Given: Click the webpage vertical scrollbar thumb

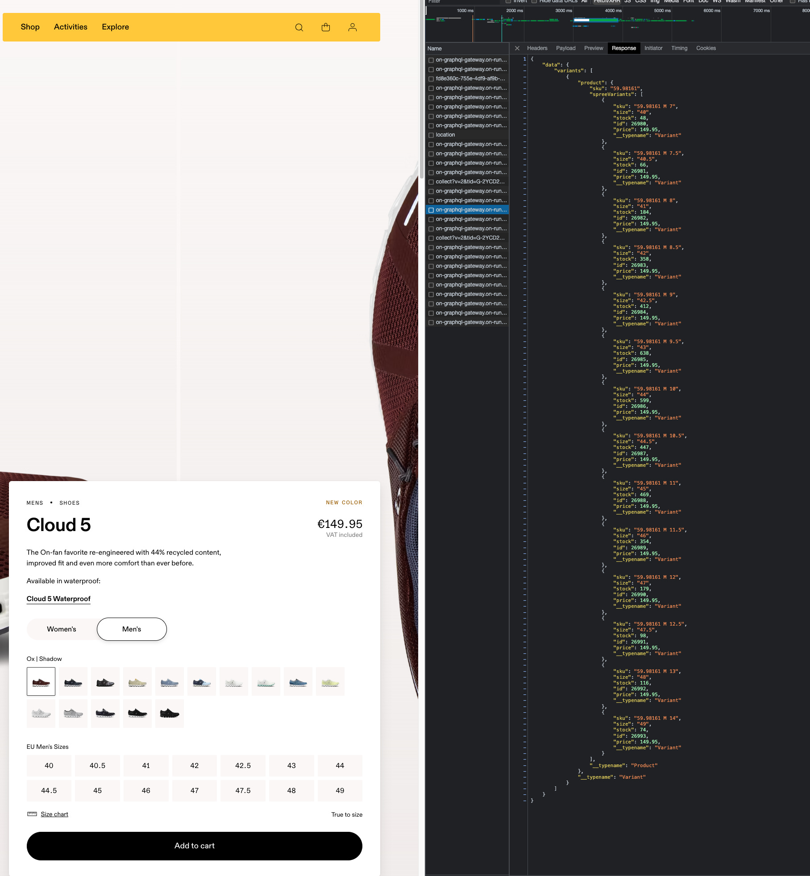Looking at the screenshot, I should [x=421, y=89].
